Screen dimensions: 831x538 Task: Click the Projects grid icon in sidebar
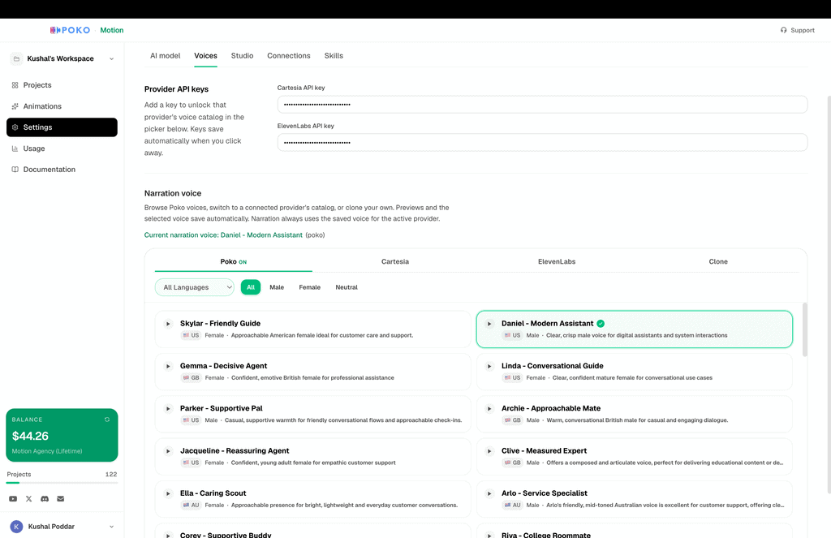click(15, 85)
